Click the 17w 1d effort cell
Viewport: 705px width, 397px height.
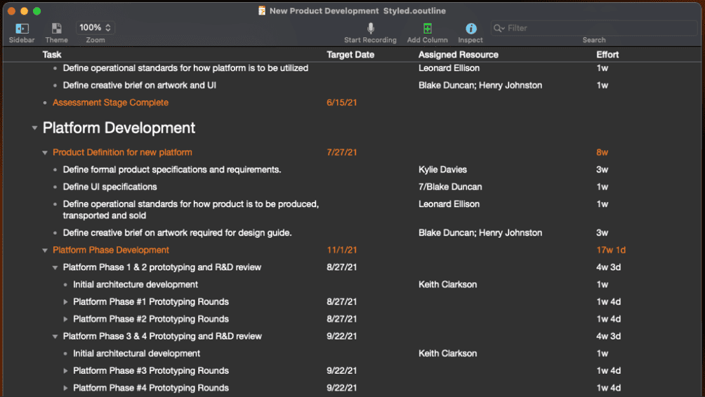click(611, 250)
